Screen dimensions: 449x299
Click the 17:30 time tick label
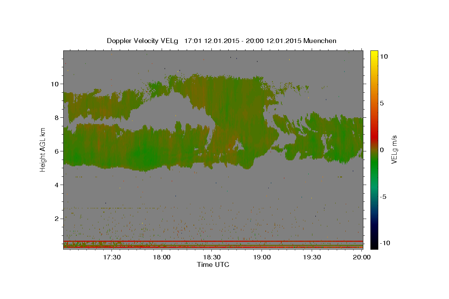click(x=112, y=258)
